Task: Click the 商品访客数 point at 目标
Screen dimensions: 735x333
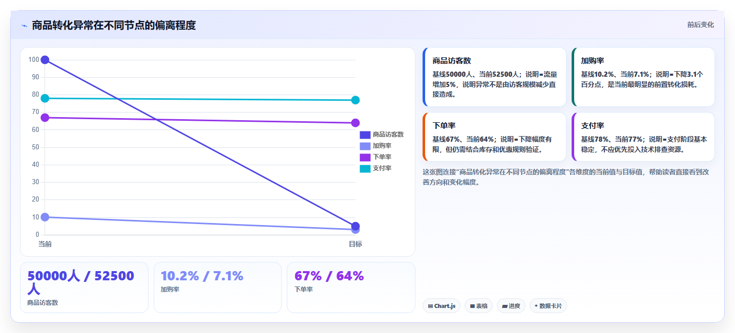Action: coord(355,226)
